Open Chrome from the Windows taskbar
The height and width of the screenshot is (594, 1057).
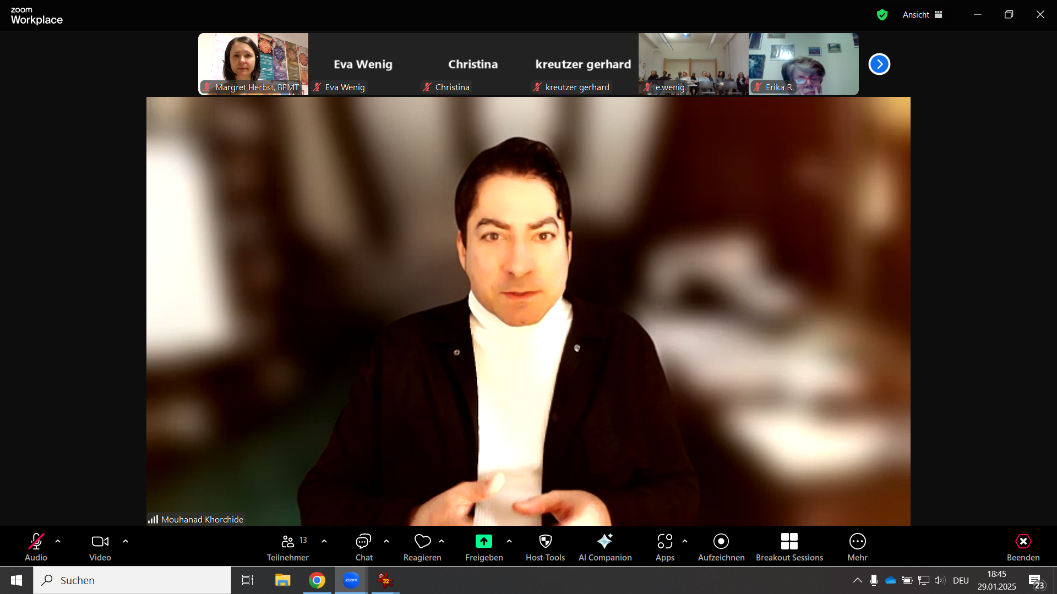click(x=317, y=580)
